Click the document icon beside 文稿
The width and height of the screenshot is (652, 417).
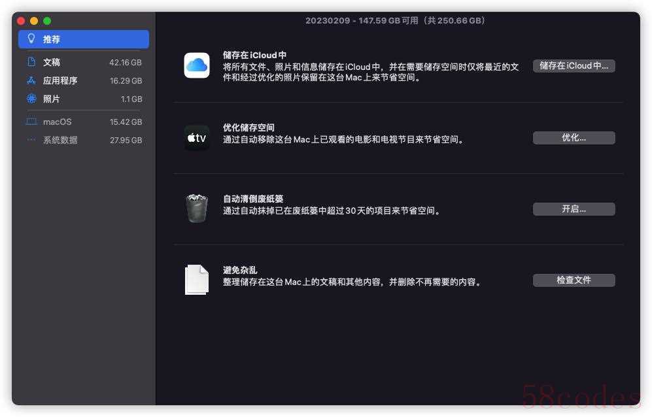[31, 62]
